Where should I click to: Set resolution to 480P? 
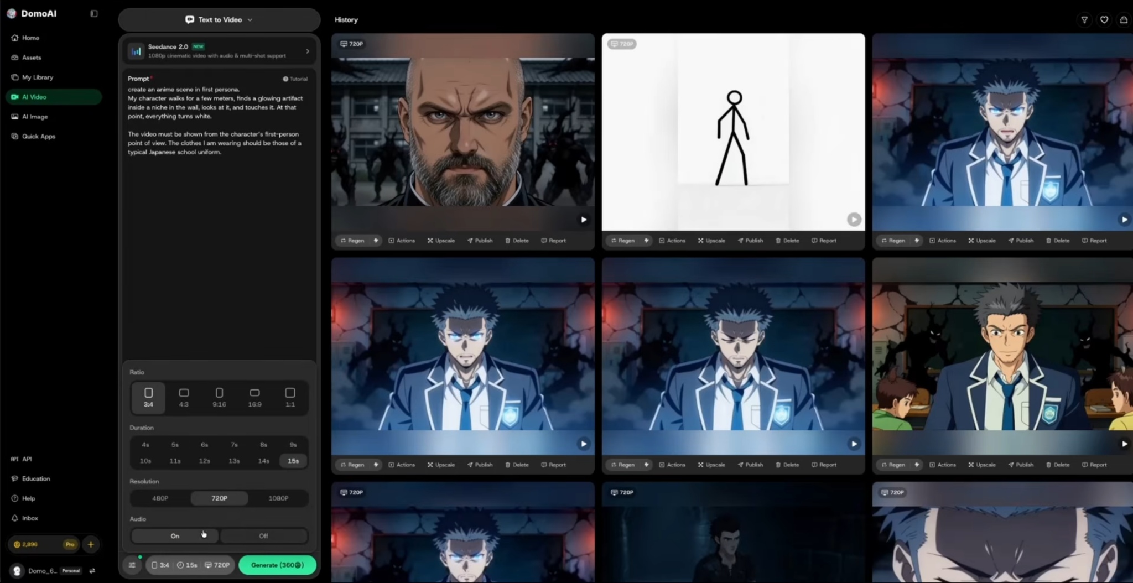(x=160, y=498)
